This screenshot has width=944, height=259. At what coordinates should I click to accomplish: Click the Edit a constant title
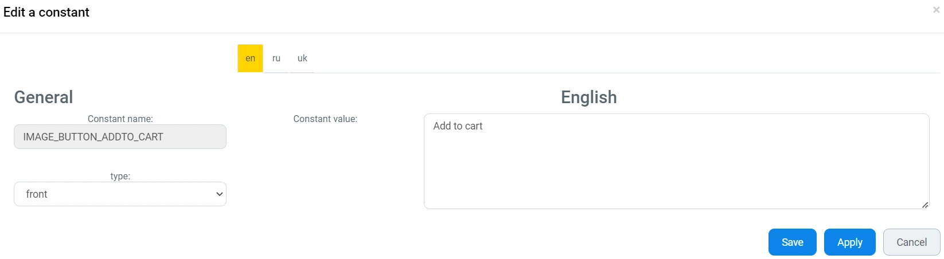46,13
